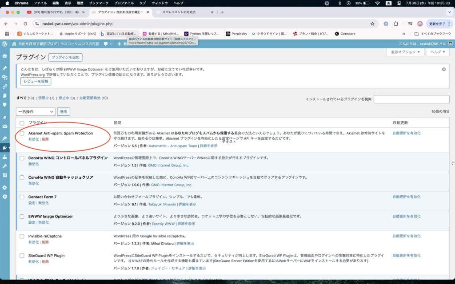Click the installed plugins search field
455x284 pixels.
pyautogui.click(x=411, y=99)
